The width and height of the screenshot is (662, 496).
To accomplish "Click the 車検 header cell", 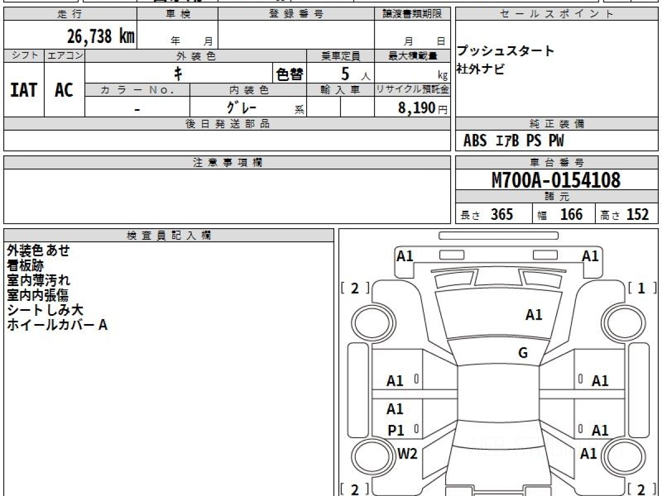I will (178, 14).
